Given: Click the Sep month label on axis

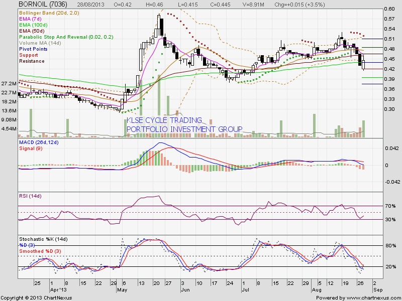Looking at the screenshot, I should click(378, 290).
